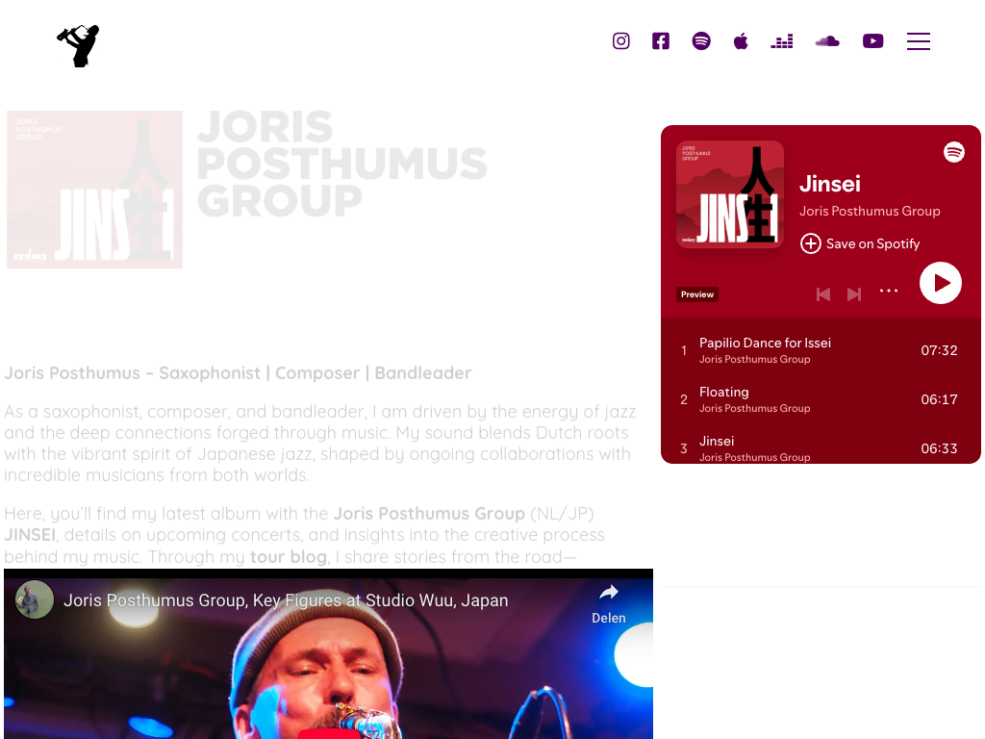
Task: Save Jinsei album on Spotify
Action: [x=859, y=243]
